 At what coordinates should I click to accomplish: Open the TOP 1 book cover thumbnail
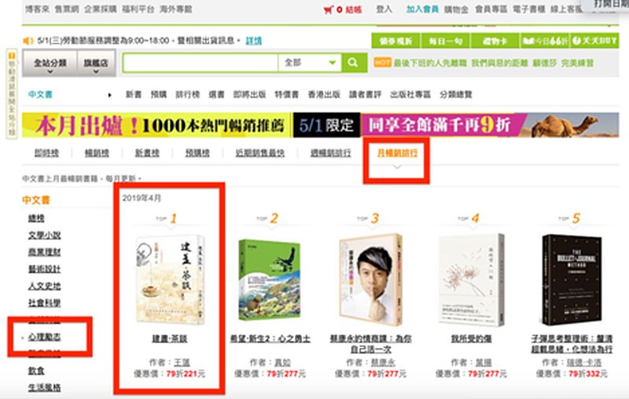(x=170, y=279)
